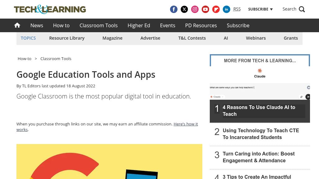The height and width of the screenshot is (179, 319).
Task: Click the TOPICS label
Action: (28, 38)
